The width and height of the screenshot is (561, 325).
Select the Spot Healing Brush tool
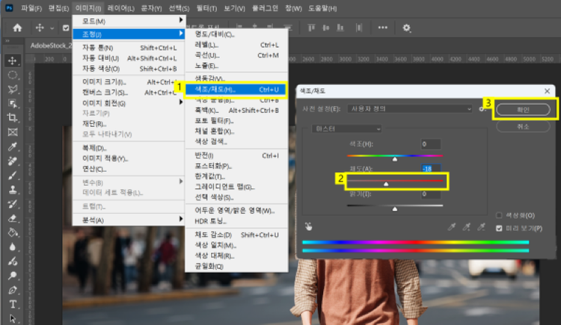tap(13, 161)
